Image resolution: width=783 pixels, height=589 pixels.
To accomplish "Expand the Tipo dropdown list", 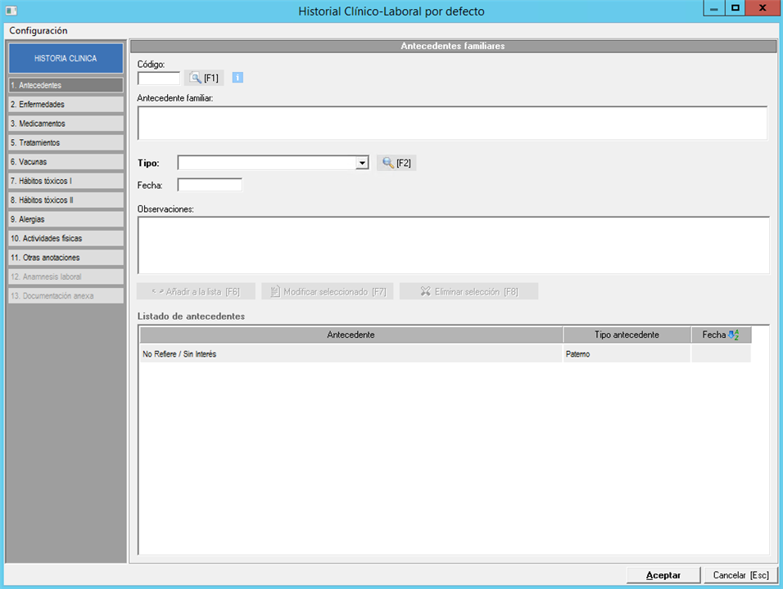I will pos(362,163).
